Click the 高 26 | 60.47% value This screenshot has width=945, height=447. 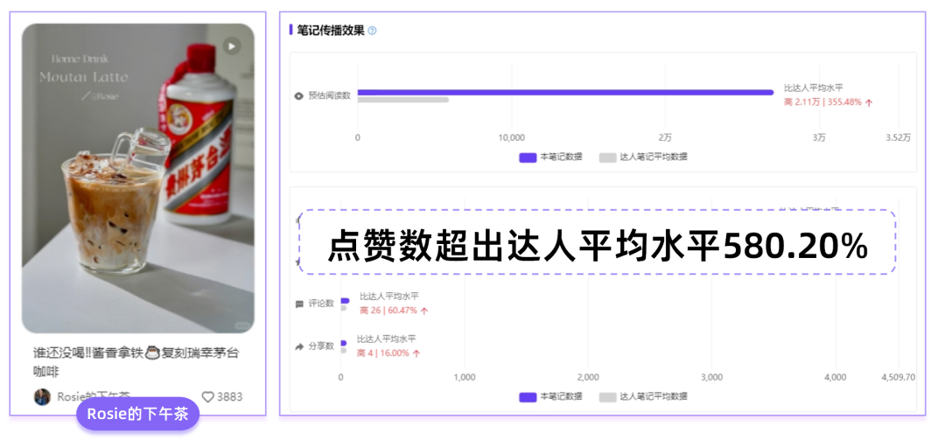click(x=394, y=311)
